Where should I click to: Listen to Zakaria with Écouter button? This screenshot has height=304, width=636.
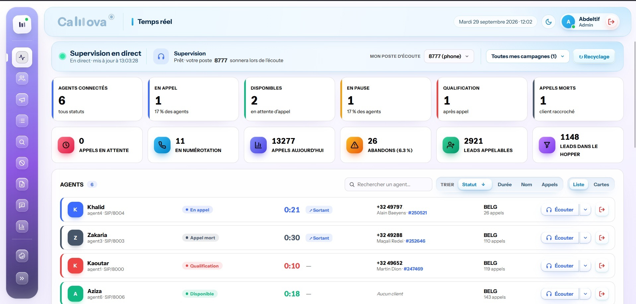coord(560,238)
